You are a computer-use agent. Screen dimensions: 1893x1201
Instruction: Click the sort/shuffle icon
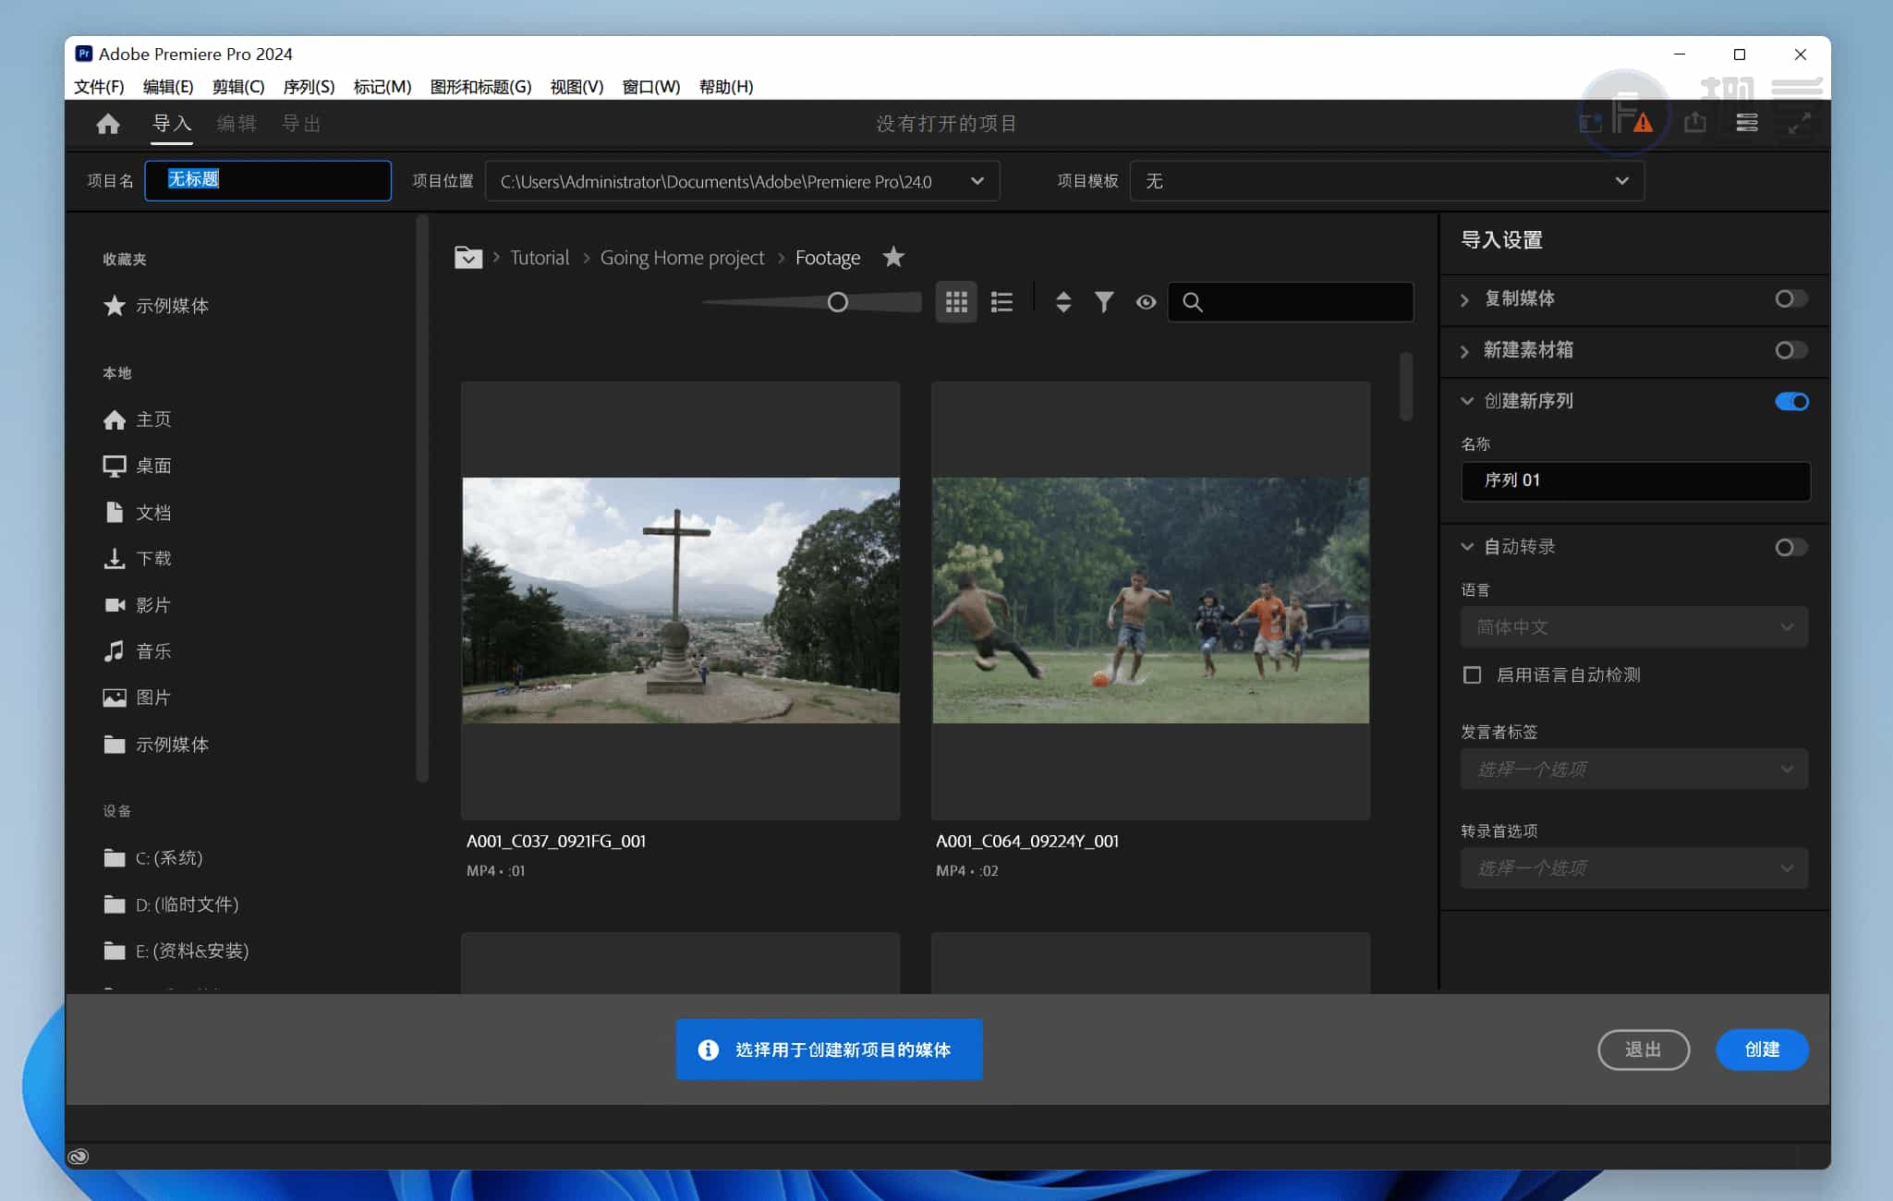coord(1062,302)
